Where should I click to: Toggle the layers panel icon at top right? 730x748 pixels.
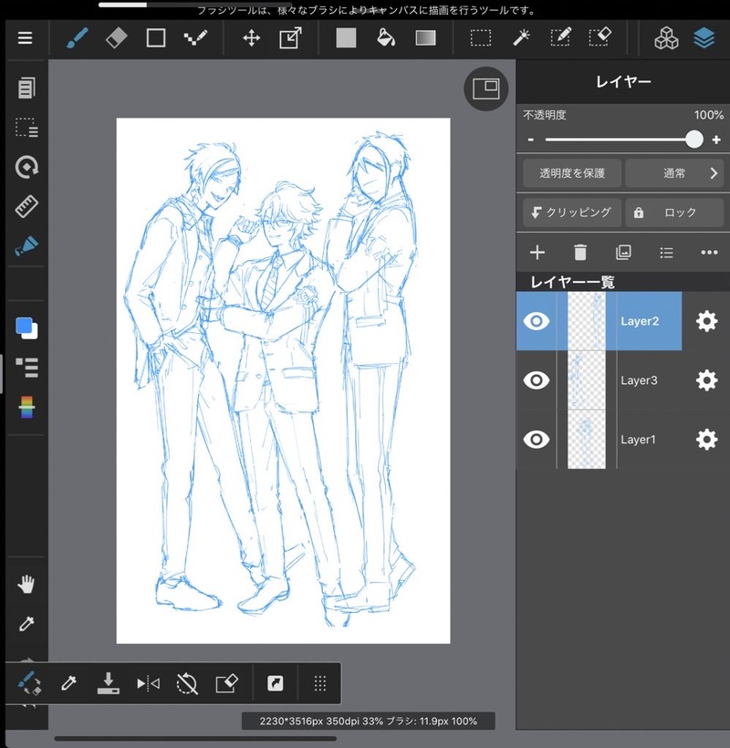tap(704, 38)
